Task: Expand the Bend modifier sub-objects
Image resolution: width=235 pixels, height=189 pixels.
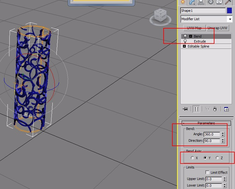Action: tap(190, 36)
